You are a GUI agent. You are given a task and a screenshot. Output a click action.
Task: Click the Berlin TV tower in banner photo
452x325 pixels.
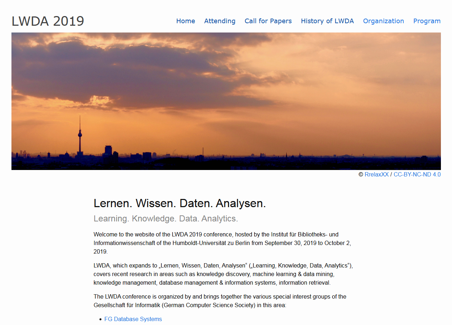pyautogui.click(x=80, y=135)
